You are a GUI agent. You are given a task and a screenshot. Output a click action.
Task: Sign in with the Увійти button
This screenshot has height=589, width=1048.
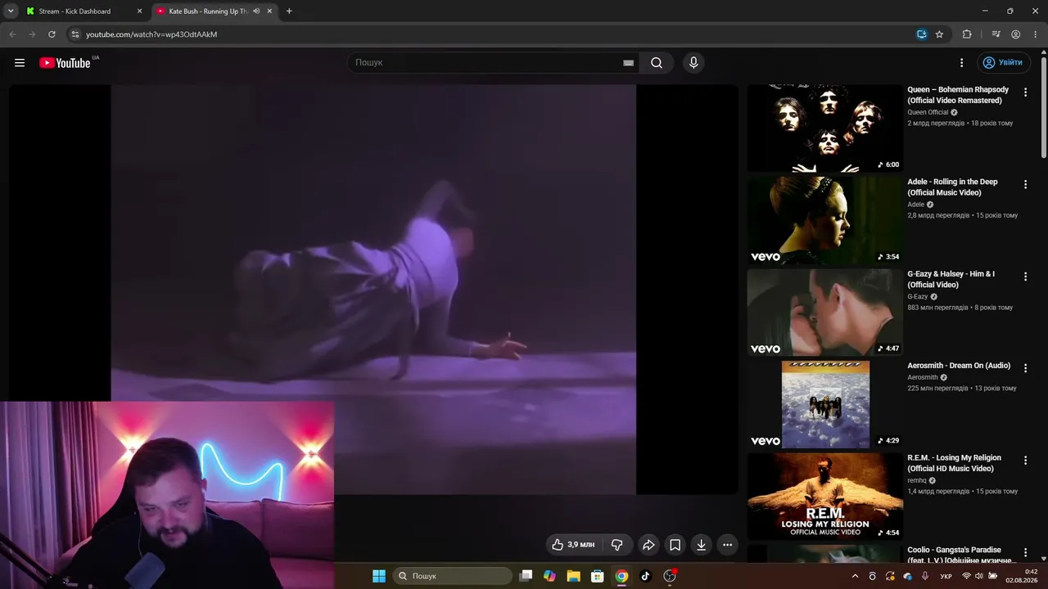tap(1003, 63)
